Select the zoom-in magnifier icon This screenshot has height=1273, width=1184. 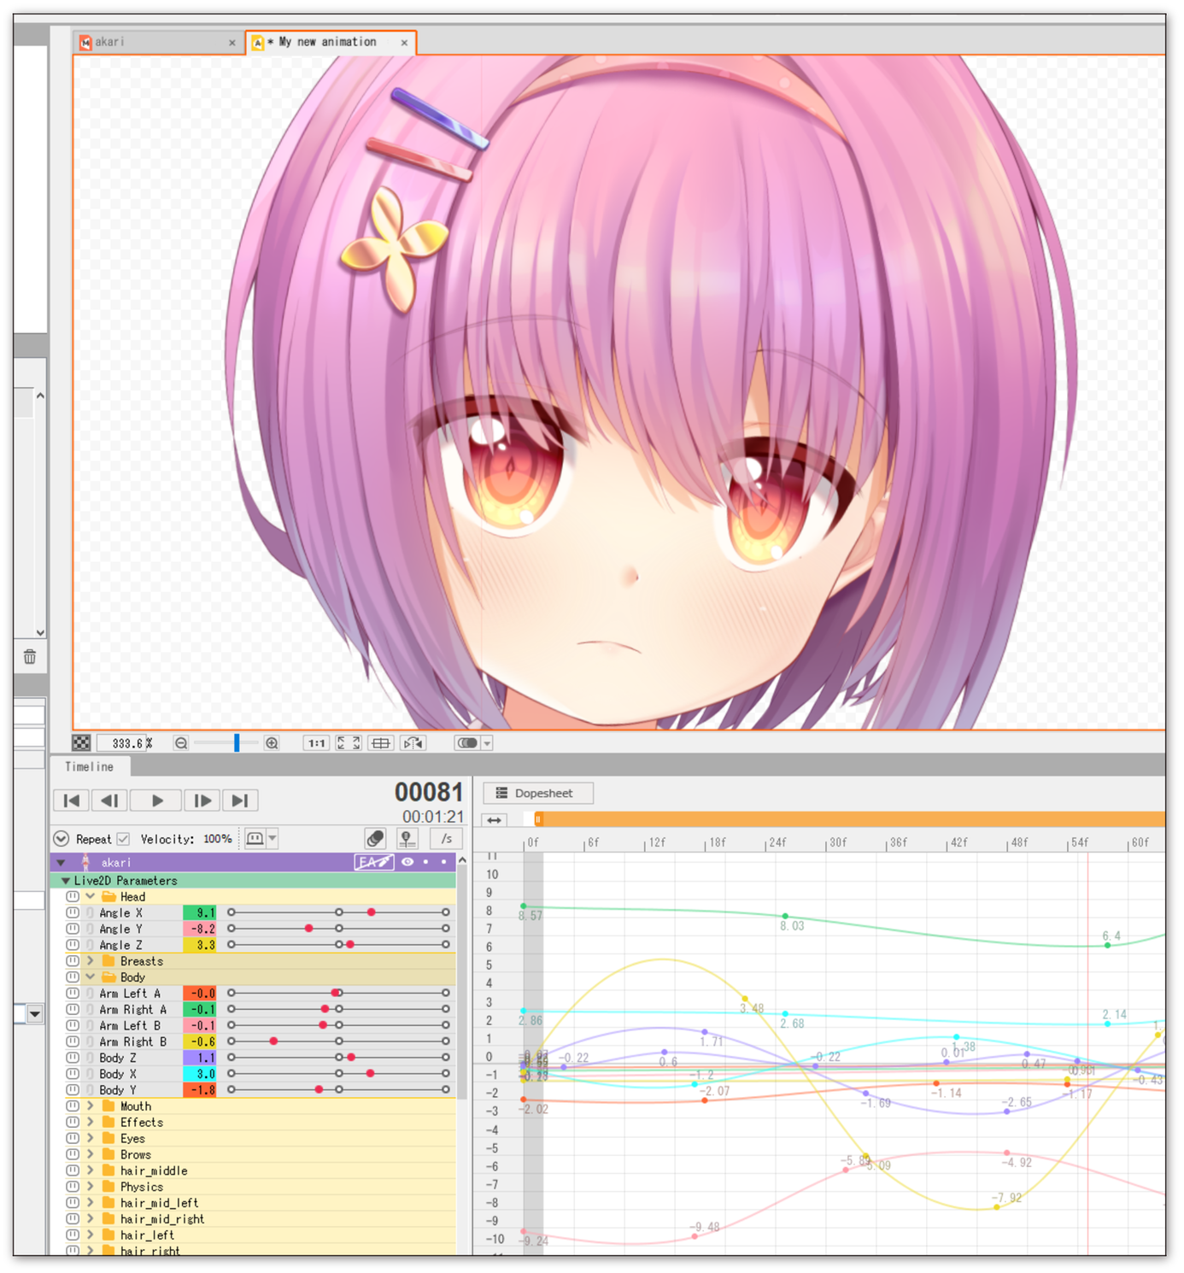click(x=273, y=743)
